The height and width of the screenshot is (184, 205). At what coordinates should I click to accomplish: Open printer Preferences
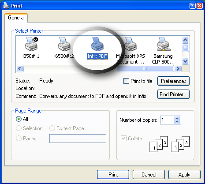(173, 81)
